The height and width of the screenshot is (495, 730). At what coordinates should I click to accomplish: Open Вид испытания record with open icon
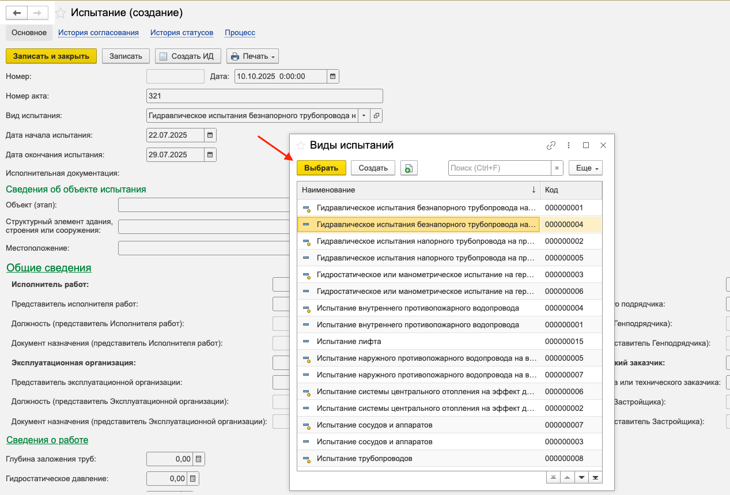point(376,115)
